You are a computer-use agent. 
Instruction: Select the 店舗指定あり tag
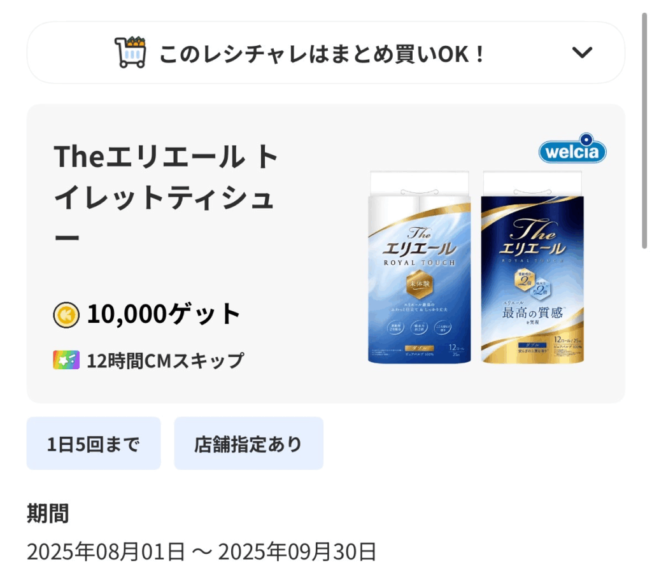(x=249, y=444)
